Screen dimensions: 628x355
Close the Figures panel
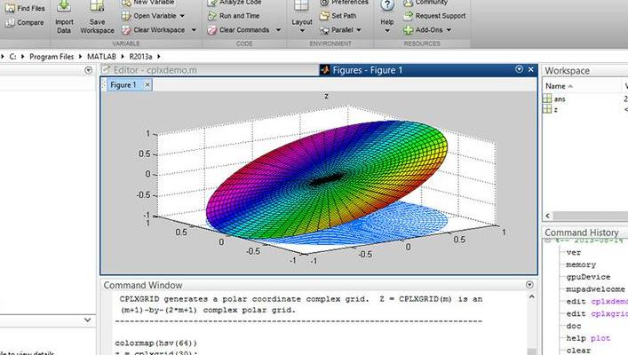coord(530,69)
